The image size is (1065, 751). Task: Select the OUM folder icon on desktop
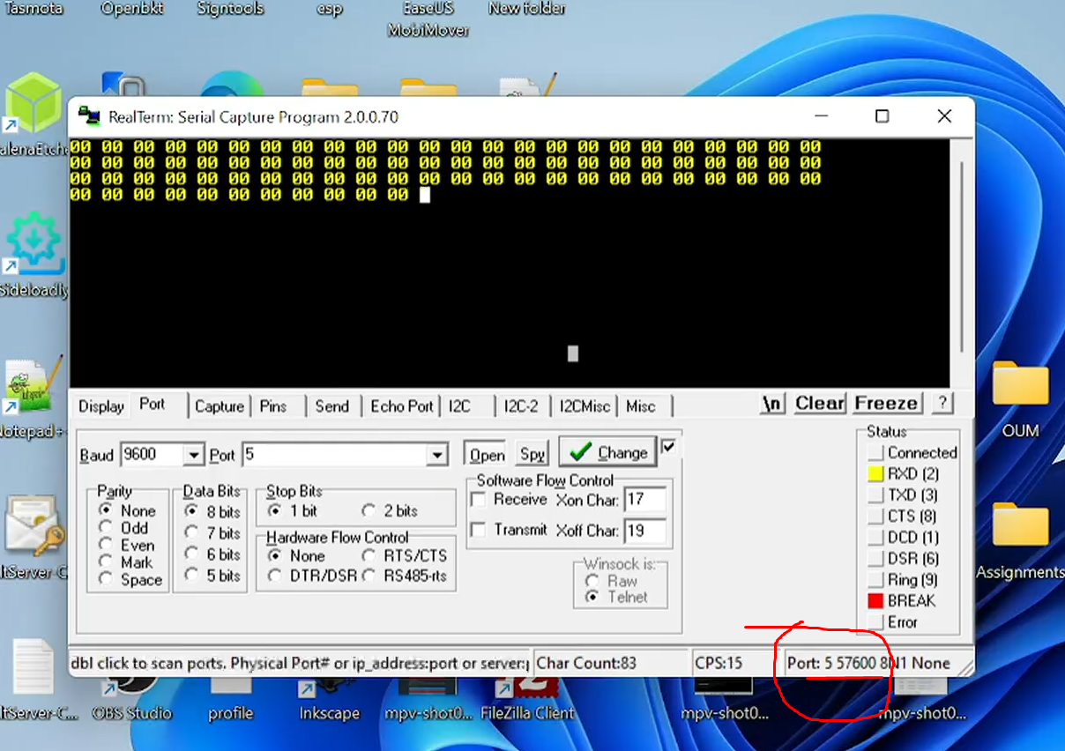click(1020, 386)
